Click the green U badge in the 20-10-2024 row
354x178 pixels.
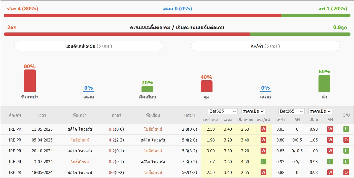346,151
